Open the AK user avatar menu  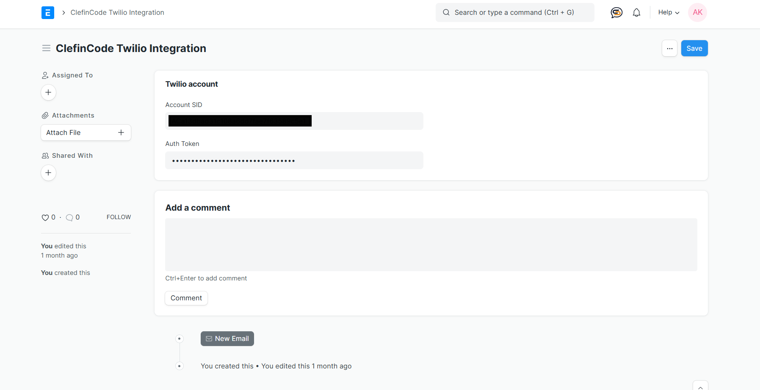click(697, 12)
